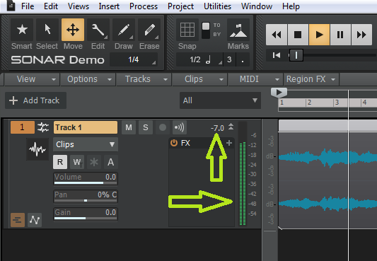Click the Pan slider on Track 1
This screenshot has height=261, width=377.
point(86,197)
